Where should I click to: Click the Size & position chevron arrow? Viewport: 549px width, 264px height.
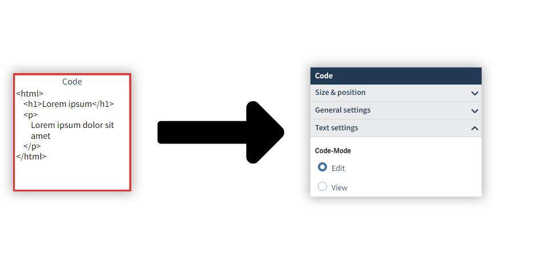pos(474,93)
